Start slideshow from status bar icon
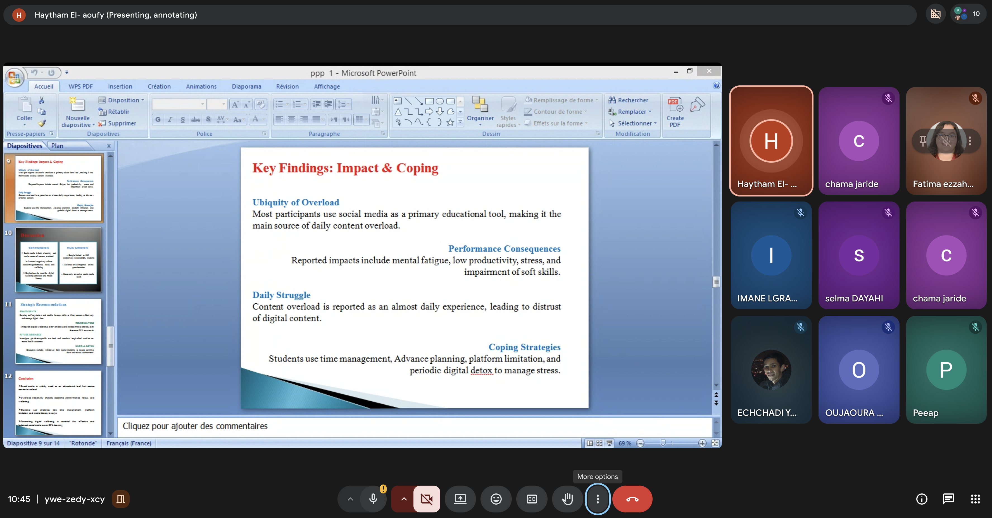The width and height of the screenshot is (992, 518). click(610, 443)
